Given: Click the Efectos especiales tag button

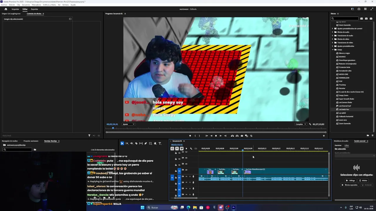Looking at the screenshot, I should pyautogui.click(x=350, y=185).
